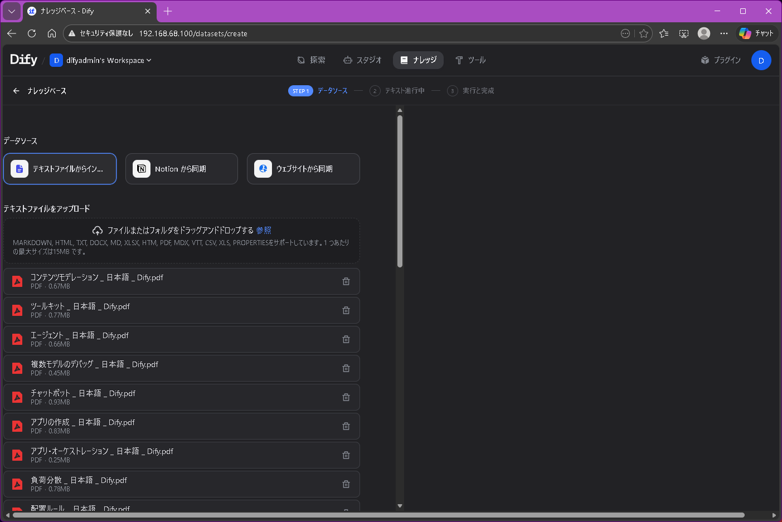Click the horizontal scrollbar at bottom

pos(378,515)
